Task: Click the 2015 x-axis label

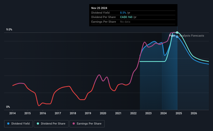Action: pos(28,113)
